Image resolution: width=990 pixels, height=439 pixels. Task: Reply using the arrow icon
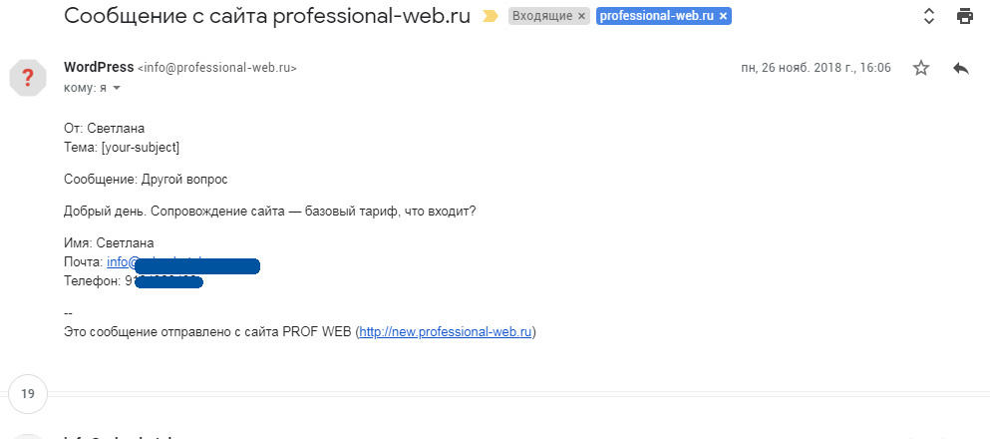960,68
